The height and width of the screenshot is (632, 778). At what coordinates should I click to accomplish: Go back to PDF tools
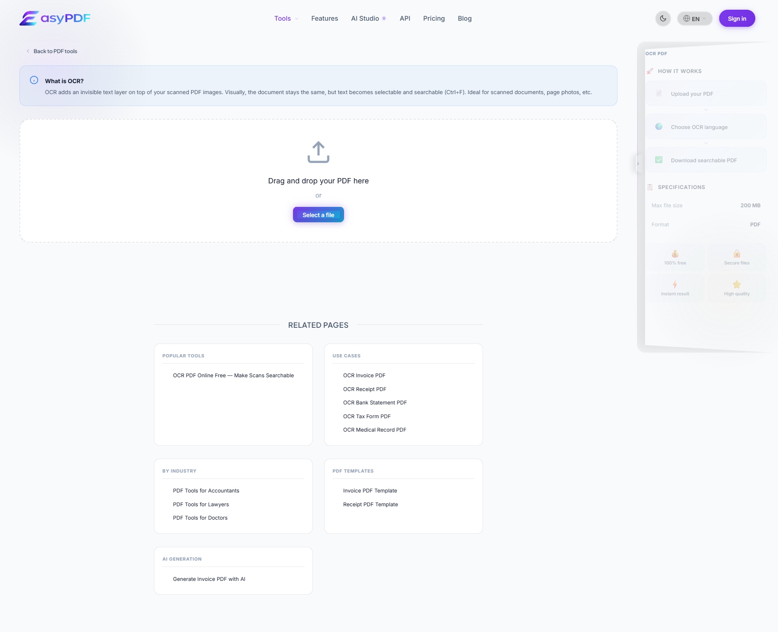tap(51, 51)
